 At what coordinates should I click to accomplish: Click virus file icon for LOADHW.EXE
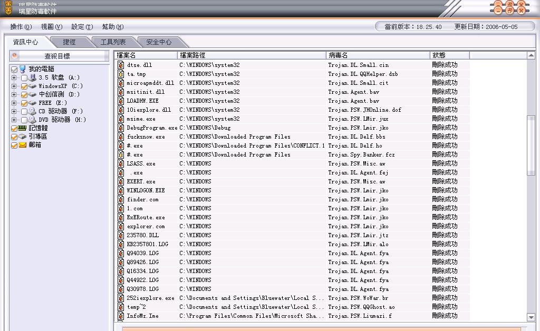click(x=121, y=101)
